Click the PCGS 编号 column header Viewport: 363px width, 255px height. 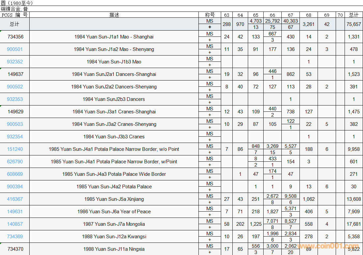point(15,15)
